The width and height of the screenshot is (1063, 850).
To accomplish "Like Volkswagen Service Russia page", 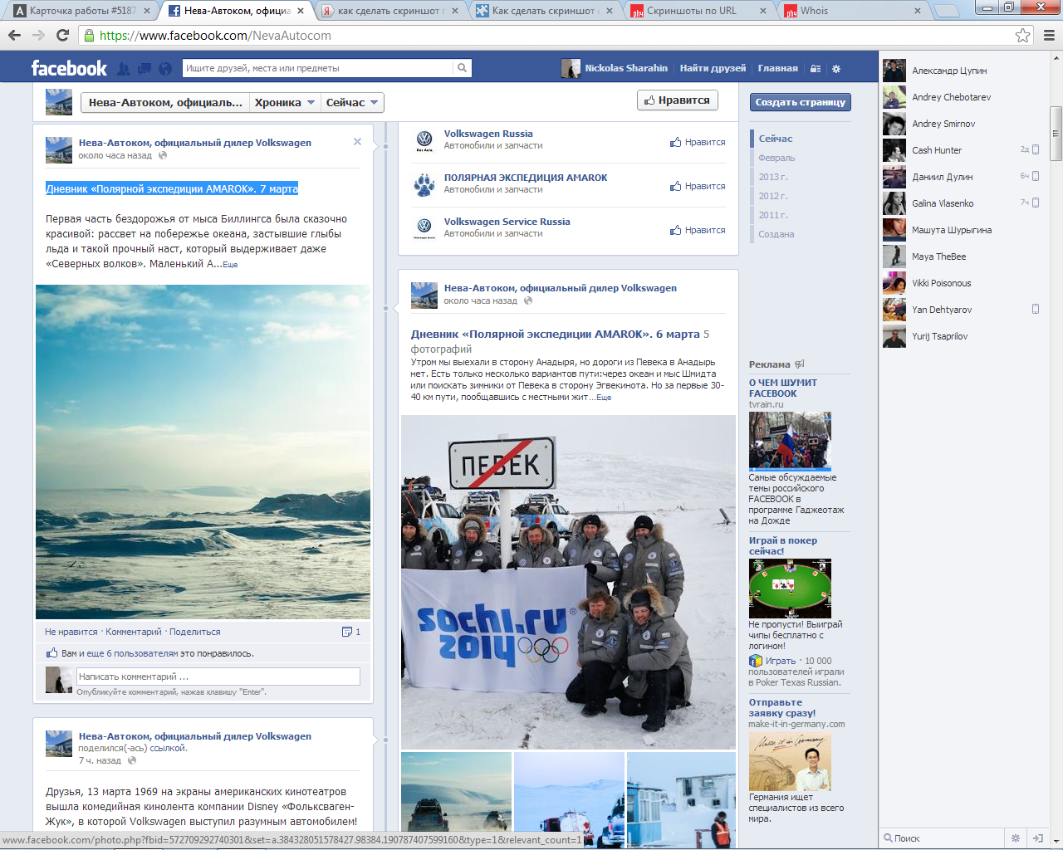I will tap(698, 230).
